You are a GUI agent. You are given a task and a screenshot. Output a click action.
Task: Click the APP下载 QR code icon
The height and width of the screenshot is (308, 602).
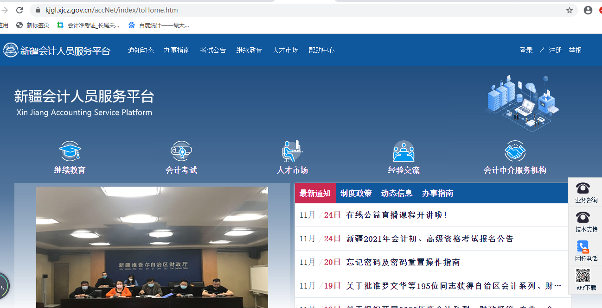(583, 276)
